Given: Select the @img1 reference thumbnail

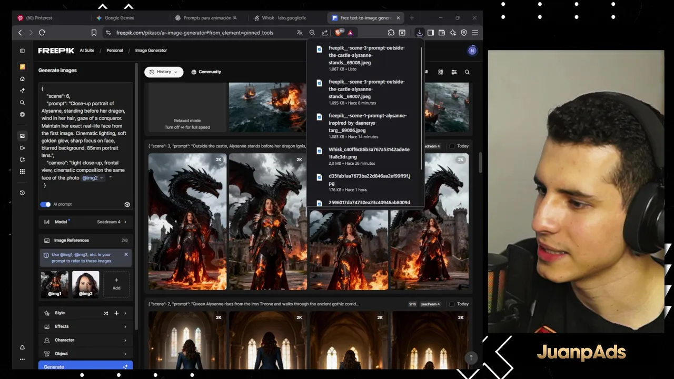Looking at the screenshot, I should (55, 285).
